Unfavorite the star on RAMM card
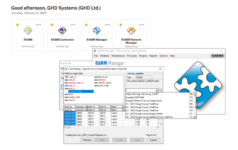The image size is (238, 150). pyautogui.click(x=18, y=25)
